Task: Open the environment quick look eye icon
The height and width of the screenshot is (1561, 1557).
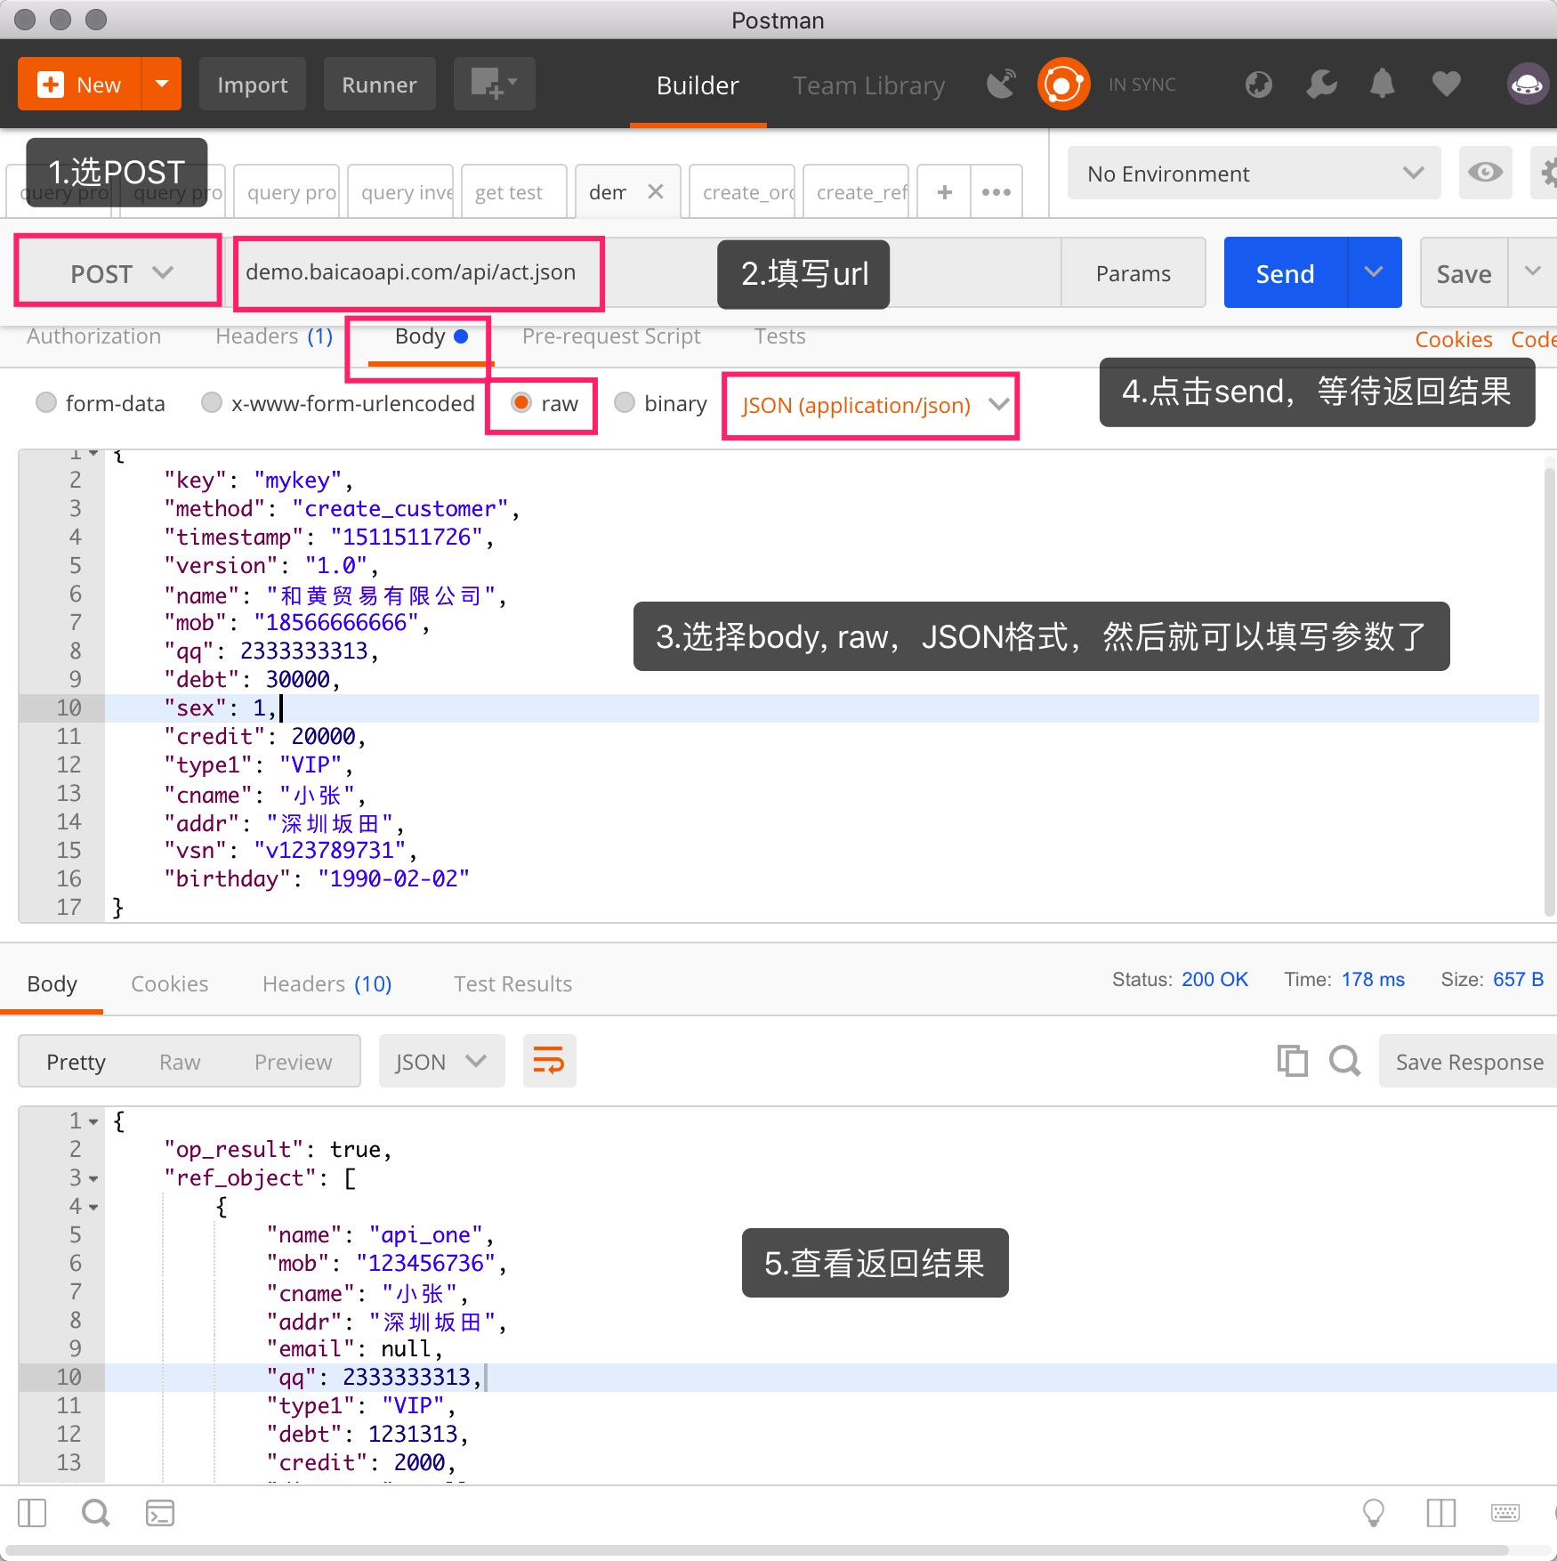Action: 1485,173
